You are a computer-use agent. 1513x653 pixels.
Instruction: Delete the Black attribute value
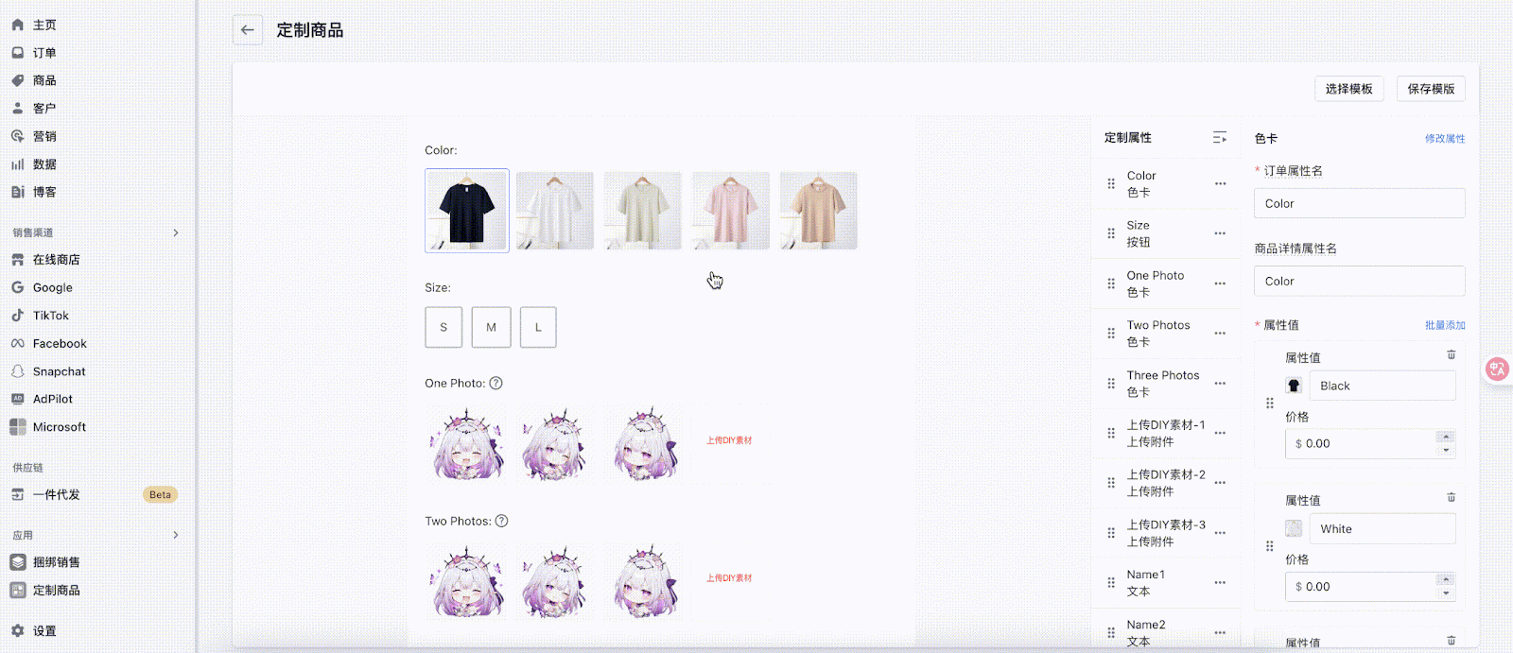click(x=1452, y=355)
